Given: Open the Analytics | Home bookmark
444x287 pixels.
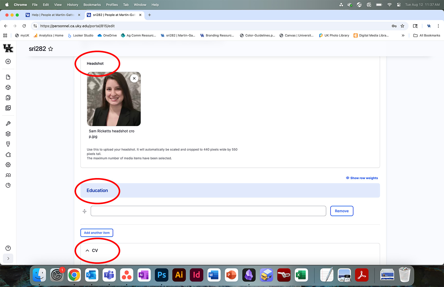Looking at the screenshot, I should point(49,35).
